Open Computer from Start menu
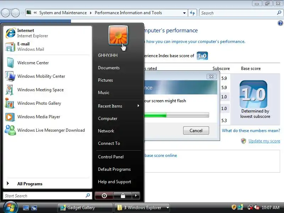The image size is (284, 213). (108, 119)
